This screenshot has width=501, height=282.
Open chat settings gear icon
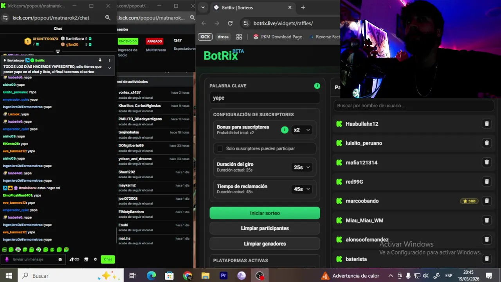point(95,259)
